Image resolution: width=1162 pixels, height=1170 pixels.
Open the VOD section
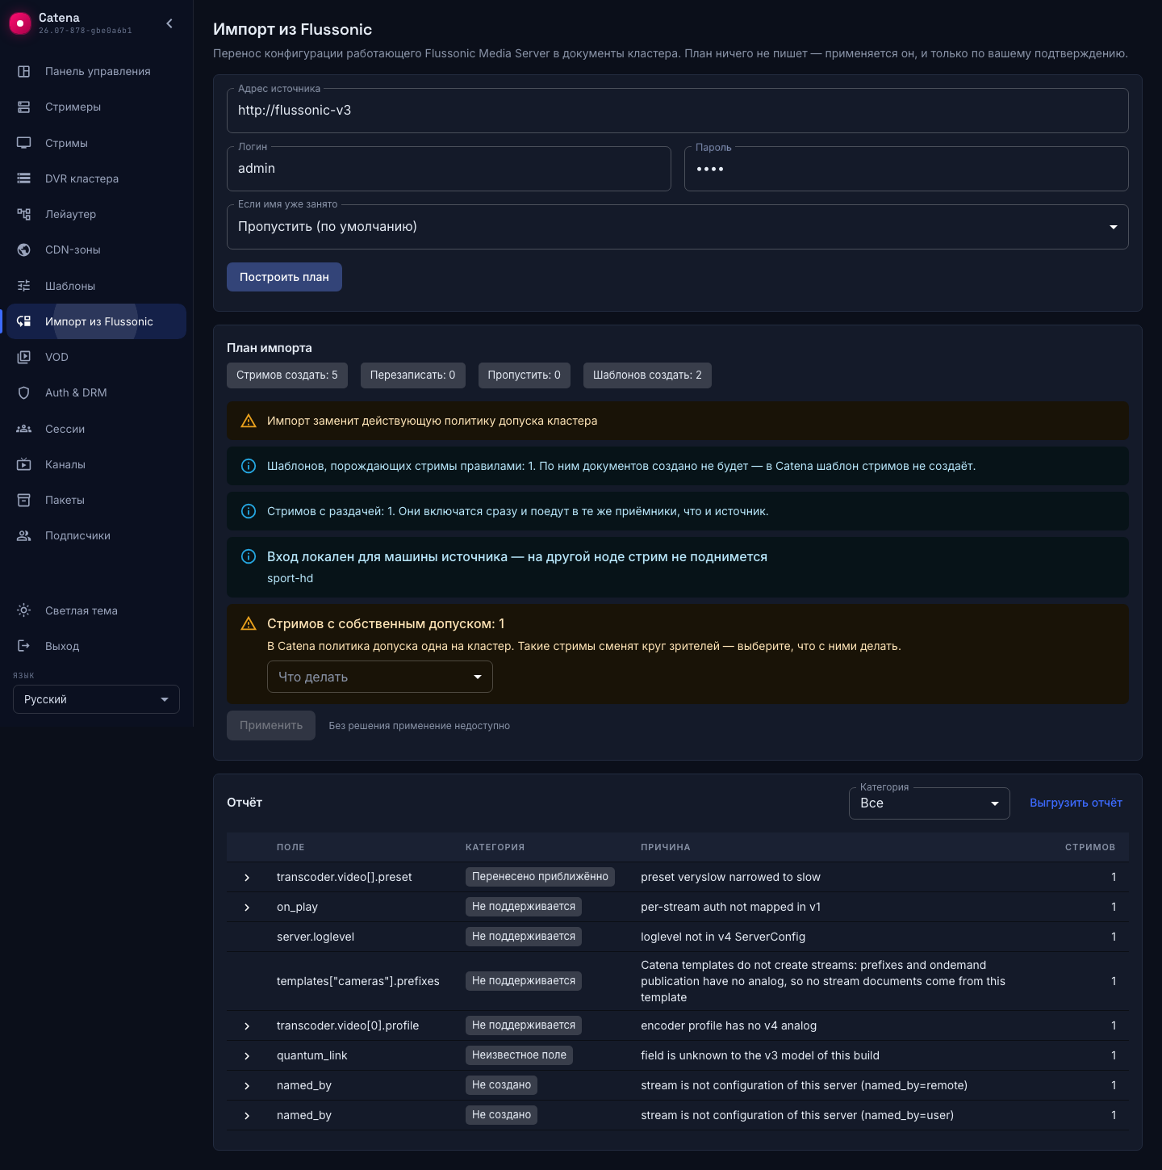click(x=96, y=357)
